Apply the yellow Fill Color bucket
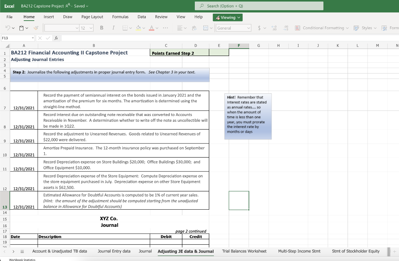Image resolution: width=399 pixels, height=261 pixels. coord(138,28)
